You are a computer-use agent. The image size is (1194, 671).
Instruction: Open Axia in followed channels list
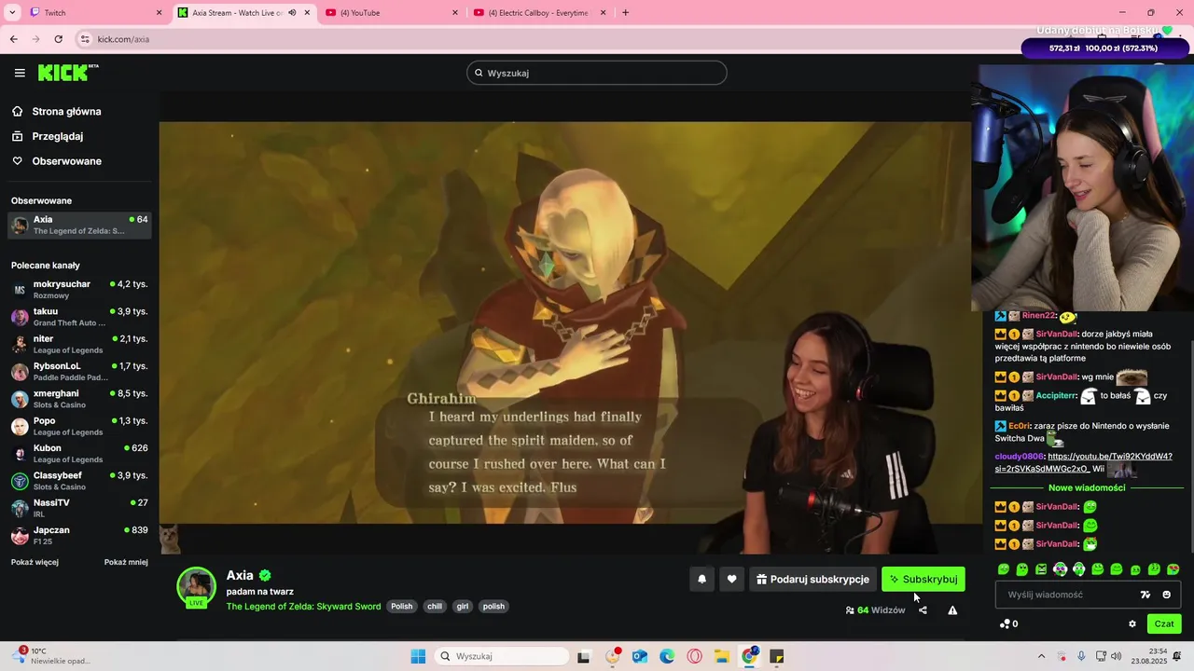pyautogui.click(x=79, y=225)
